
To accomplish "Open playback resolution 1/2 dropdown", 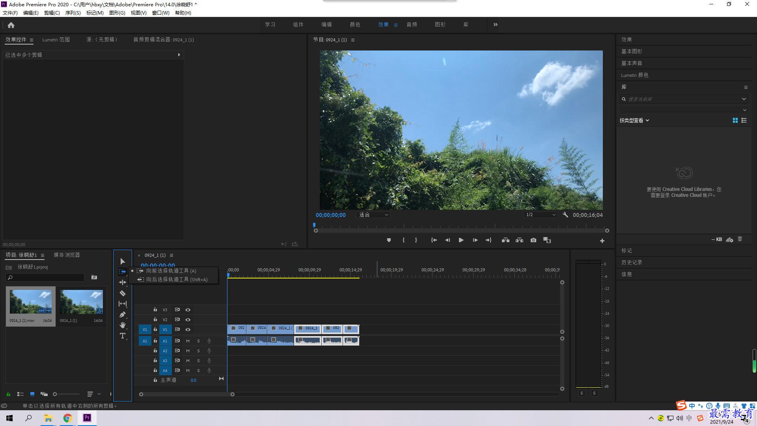I will tap(541, 215).
